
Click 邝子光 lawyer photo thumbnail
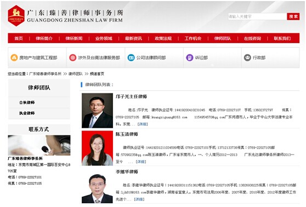(x=97, y=110)
